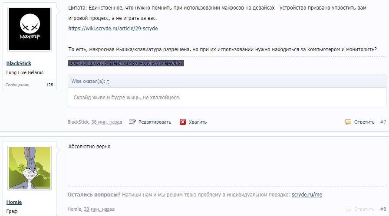
Task: Follow the wiki.scryde.ru article link
Action: 113,29
